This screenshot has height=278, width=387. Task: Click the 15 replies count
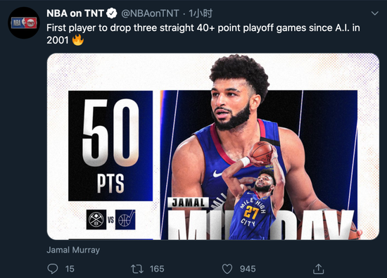click(x=70, y=269)
